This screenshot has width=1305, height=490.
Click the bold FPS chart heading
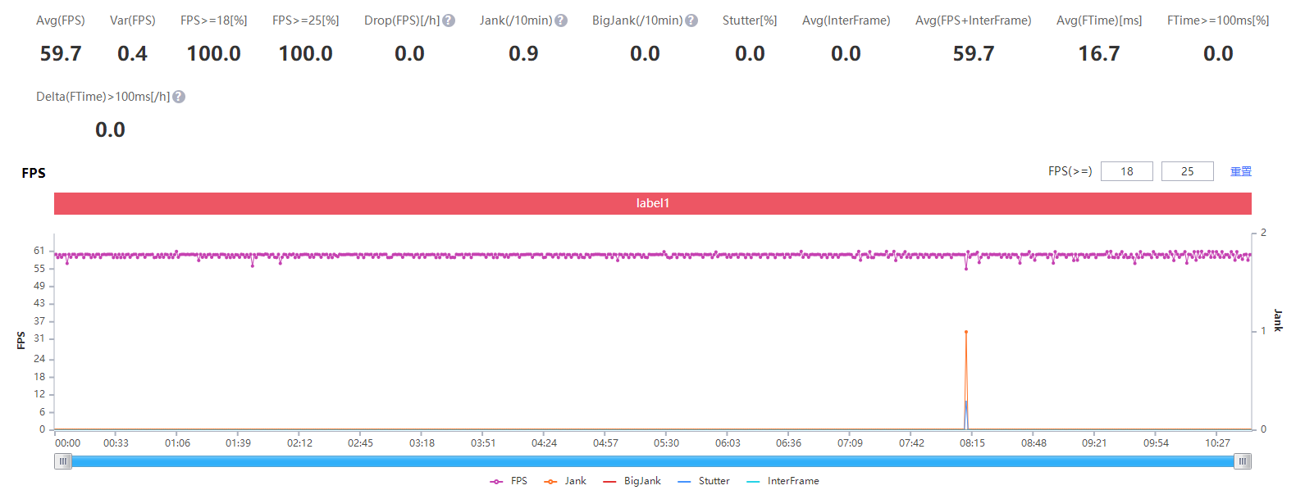click(34, 173)
